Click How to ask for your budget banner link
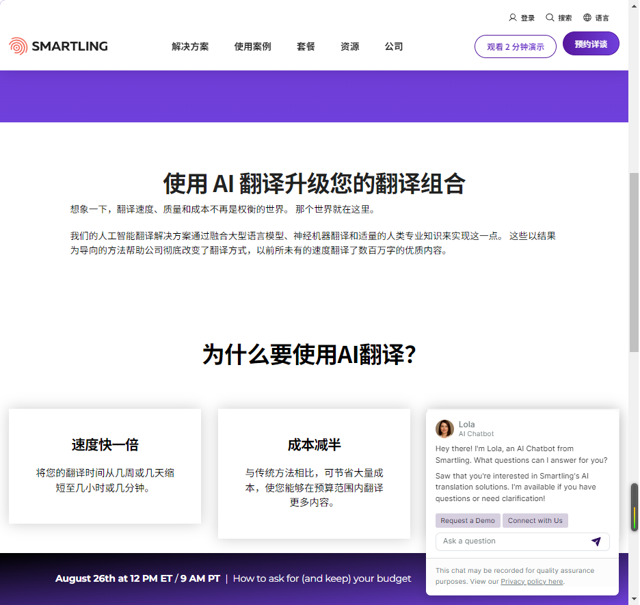 pos(322,578)
